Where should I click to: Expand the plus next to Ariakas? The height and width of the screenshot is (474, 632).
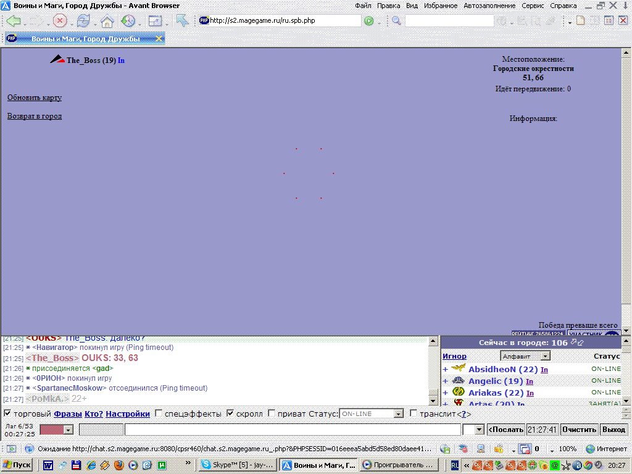[x=446, y=393]
